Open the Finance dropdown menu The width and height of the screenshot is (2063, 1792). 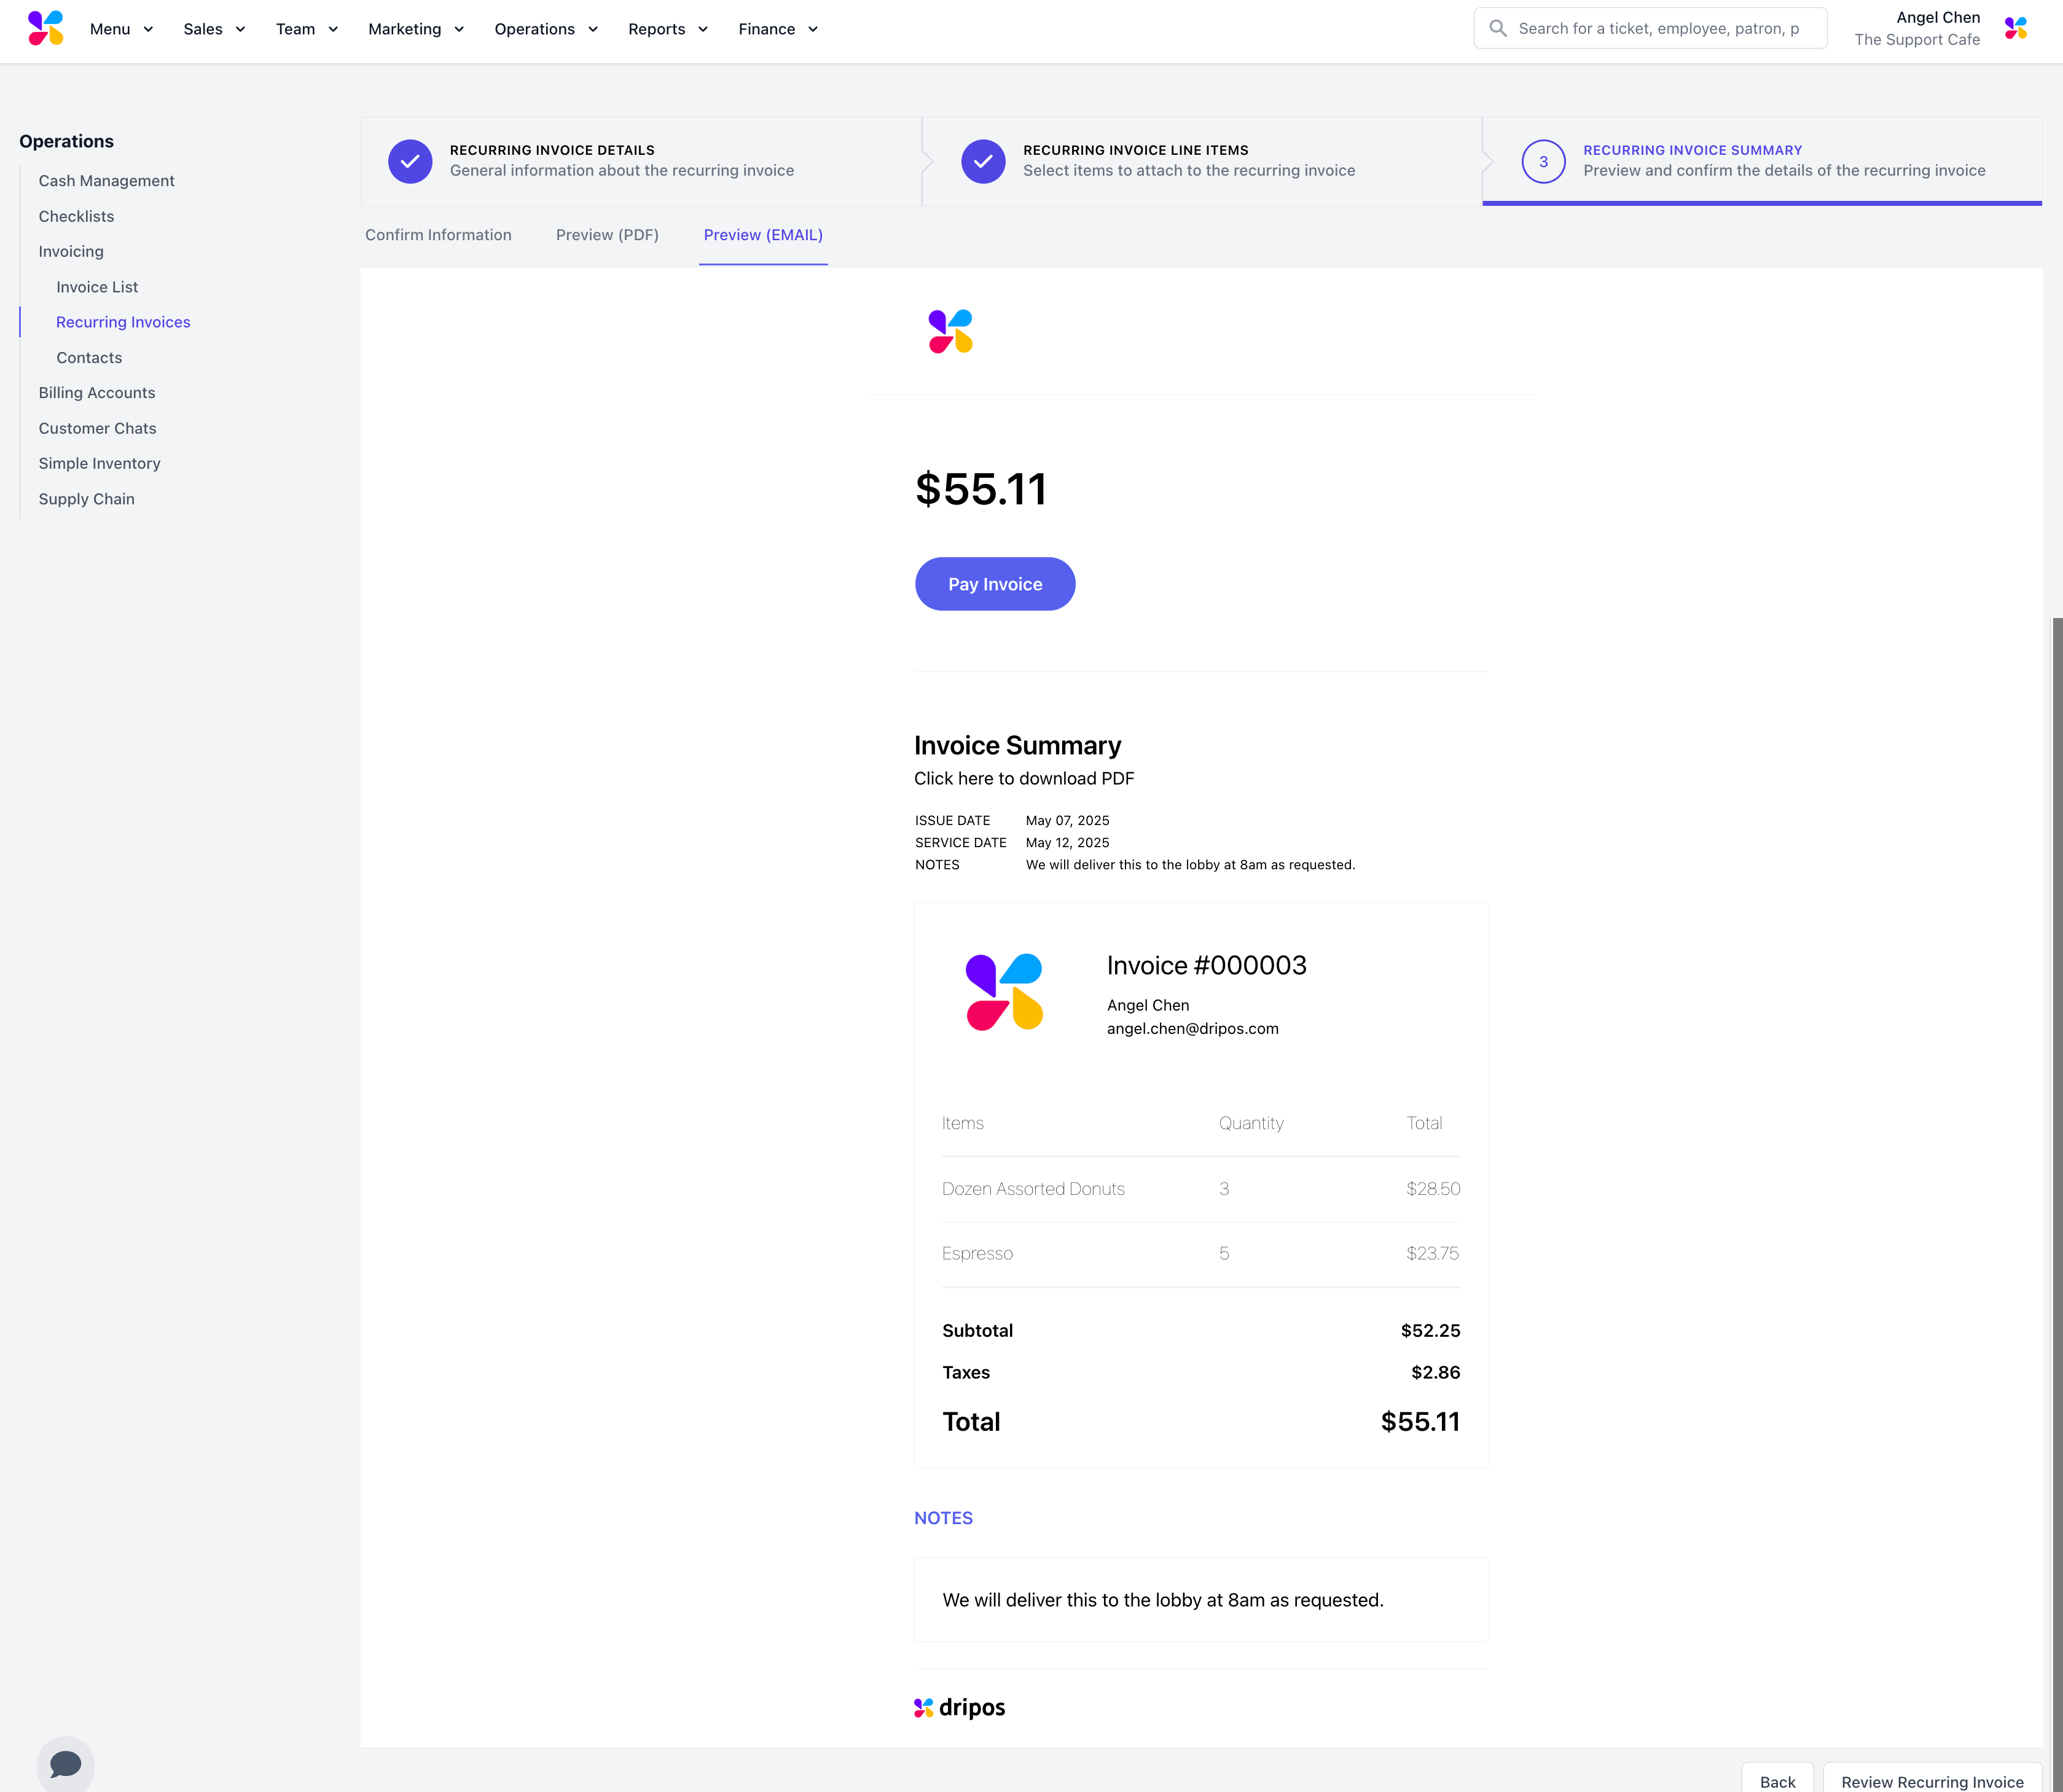point(778,29)
